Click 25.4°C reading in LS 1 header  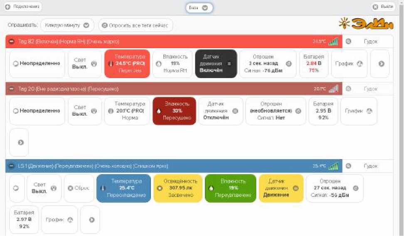[319, 166]
